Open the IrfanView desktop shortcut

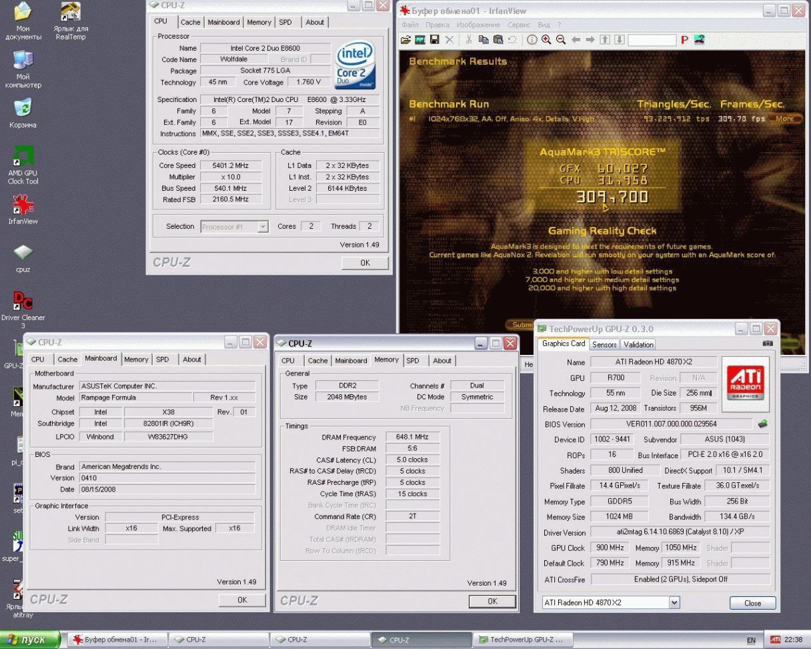coord(23,209)
